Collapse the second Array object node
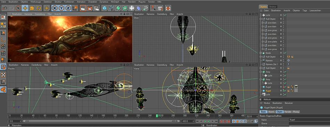This screenshot has width=330, height=127. tap(261, 79)
